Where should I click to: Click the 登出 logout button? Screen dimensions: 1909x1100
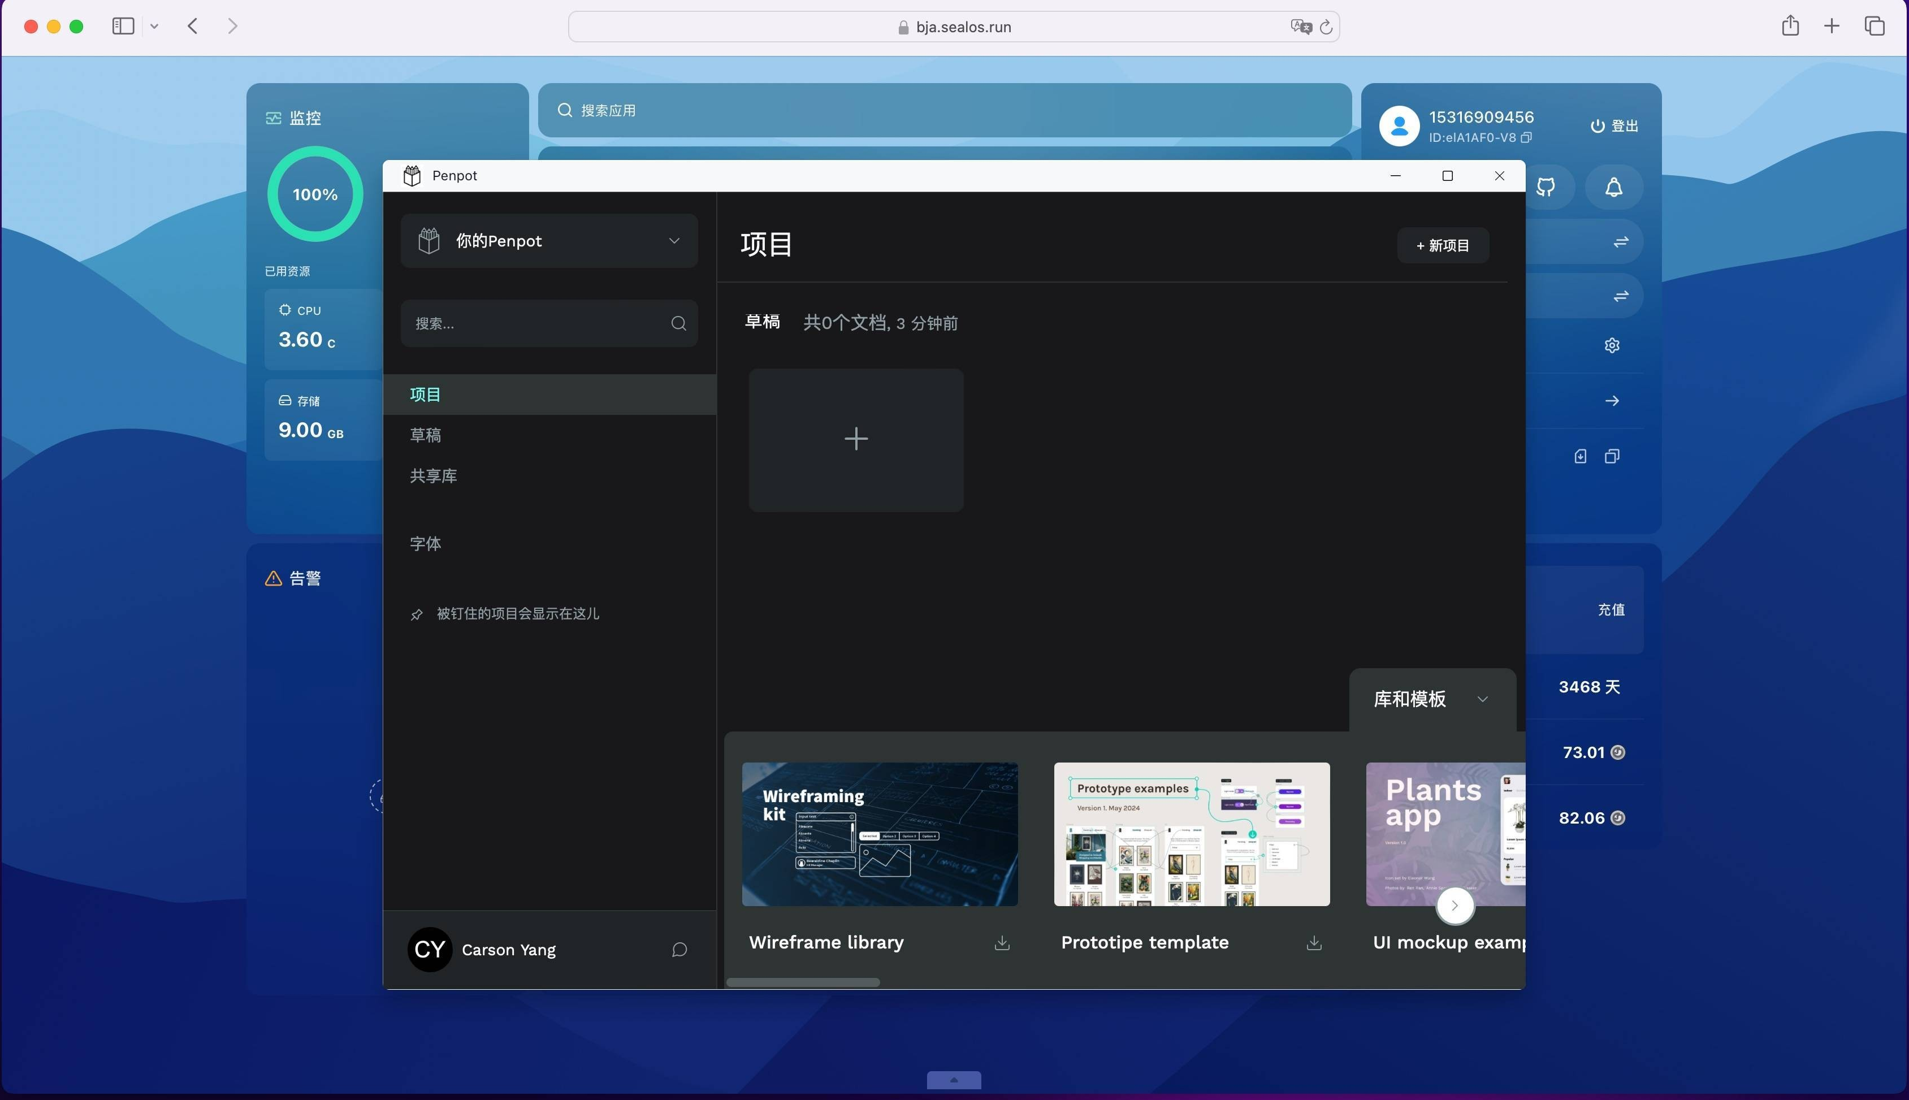(x=1614, y=126)
